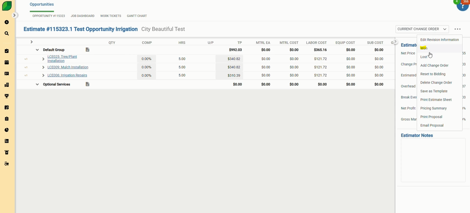Click the Default Group $992.03 total
470x213 pixels.
click(x=235, y=50)
